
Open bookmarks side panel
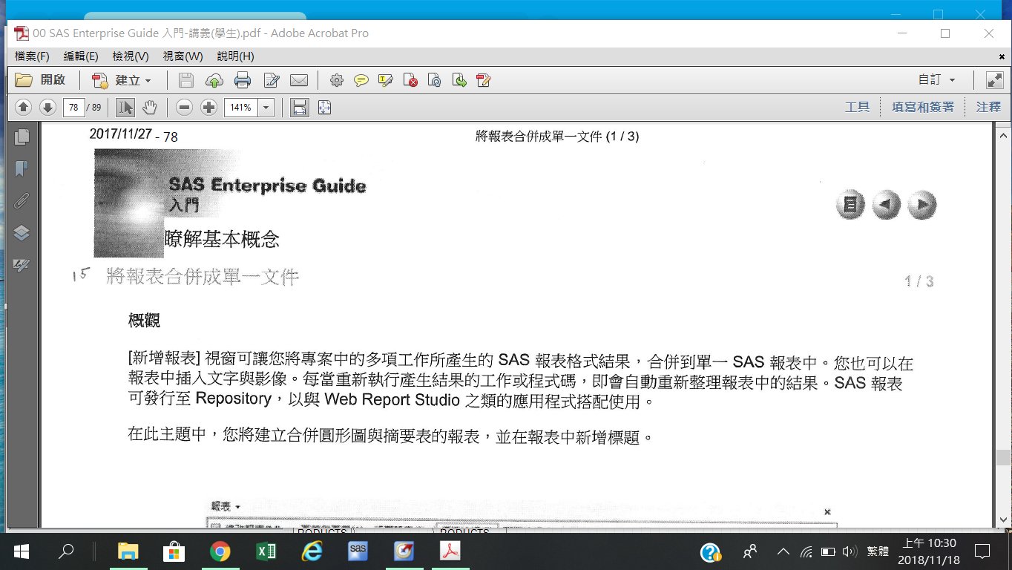pyautogui.click(x=22, y=168)
